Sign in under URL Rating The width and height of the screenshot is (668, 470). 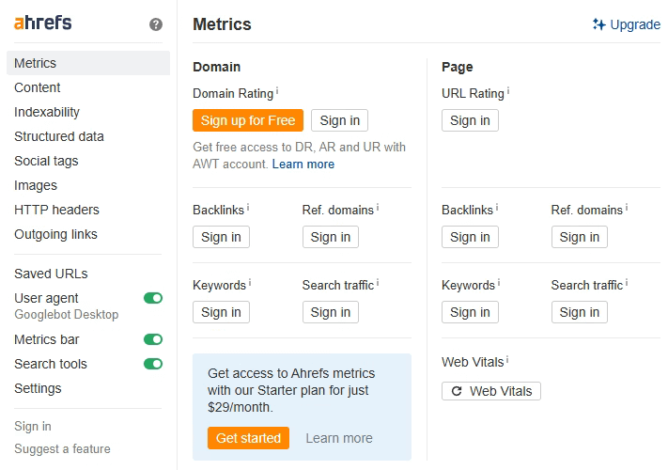point(470,120)
